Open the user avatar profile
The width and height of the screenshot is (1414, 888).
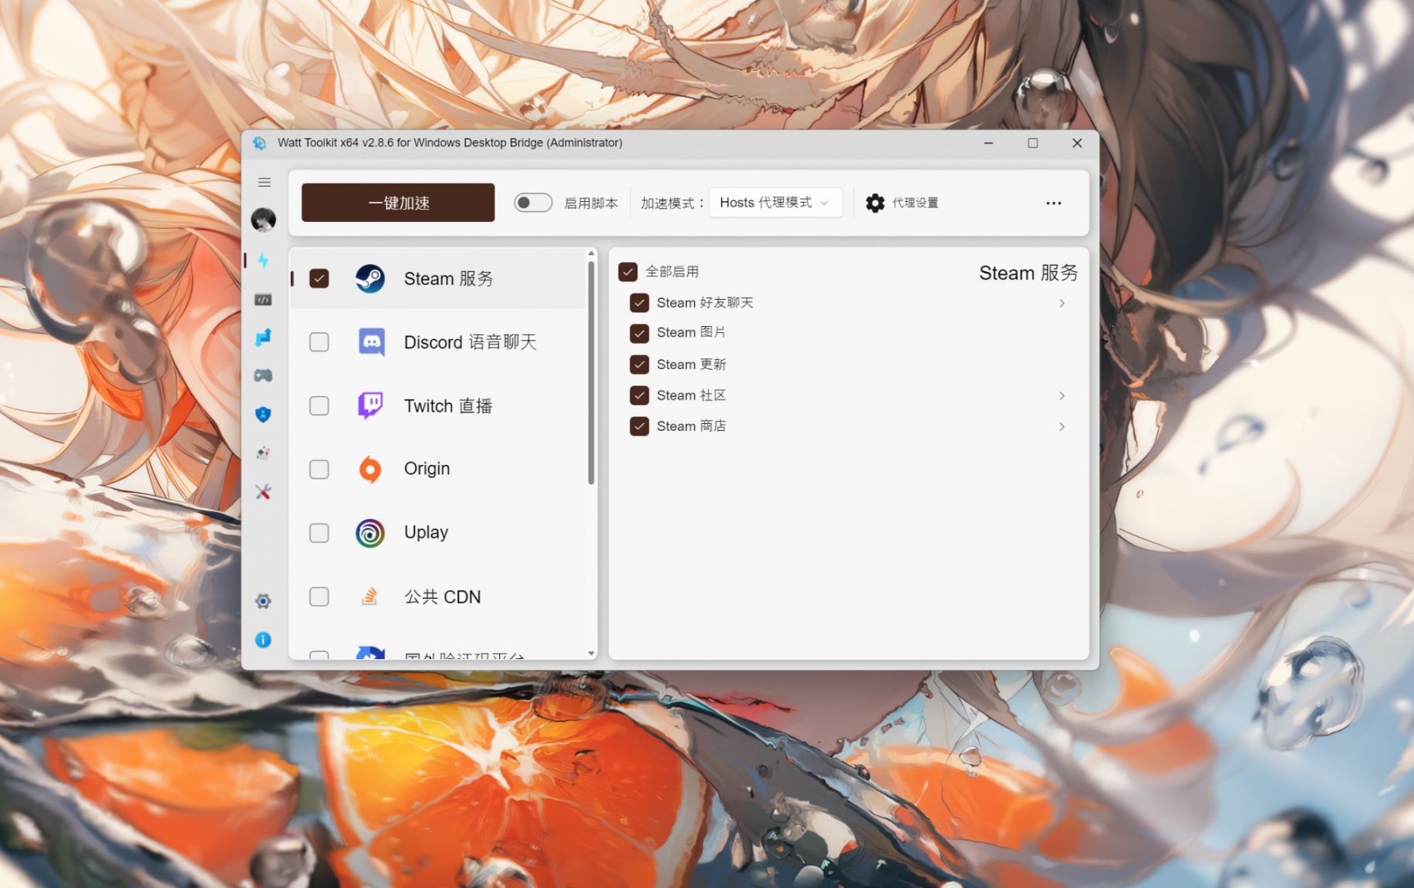264,220
